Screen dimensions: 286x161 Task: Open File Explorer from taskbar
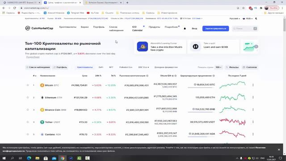[x=38, y=158]
